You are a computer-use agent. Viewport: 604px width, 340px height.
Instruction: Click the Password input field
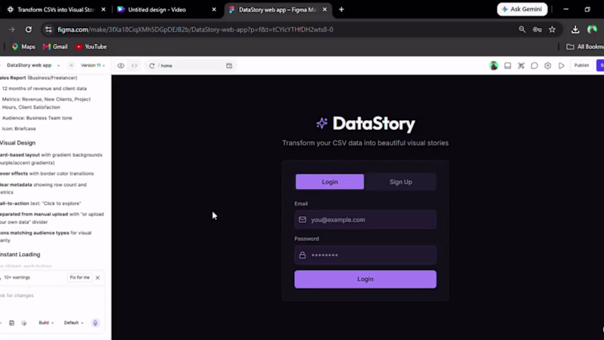point(365,255)
